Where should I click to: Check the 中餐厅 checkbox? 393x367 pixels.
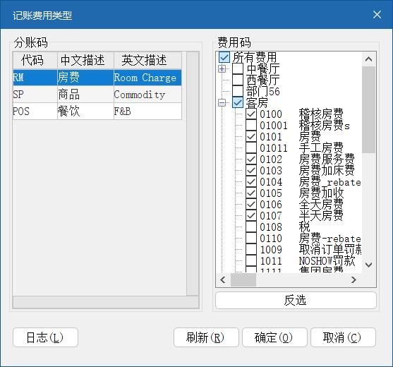pyautogui.click(x=238, y=68)
